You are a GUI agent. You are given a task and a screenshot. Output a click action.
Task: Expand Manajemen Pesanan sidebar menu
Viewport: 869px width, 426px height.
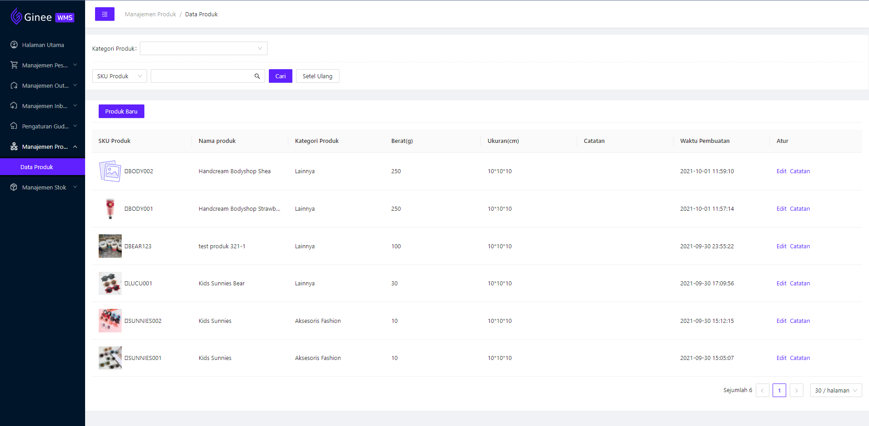tap(44, 65)
